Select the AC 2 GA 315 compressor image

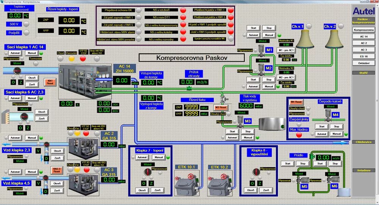click(x=84, y=149)
